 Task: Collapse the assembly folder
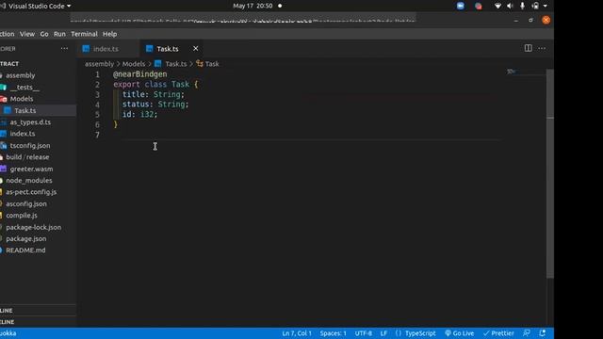[x=20, y=75]
